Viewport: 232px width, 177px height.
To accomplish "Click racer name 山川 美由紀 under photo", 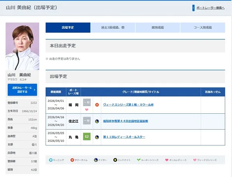I will (19, 75).
